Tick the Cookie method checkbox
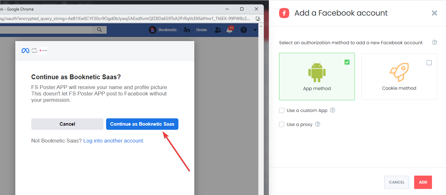 pyautogui.click(x=429, y=63)
